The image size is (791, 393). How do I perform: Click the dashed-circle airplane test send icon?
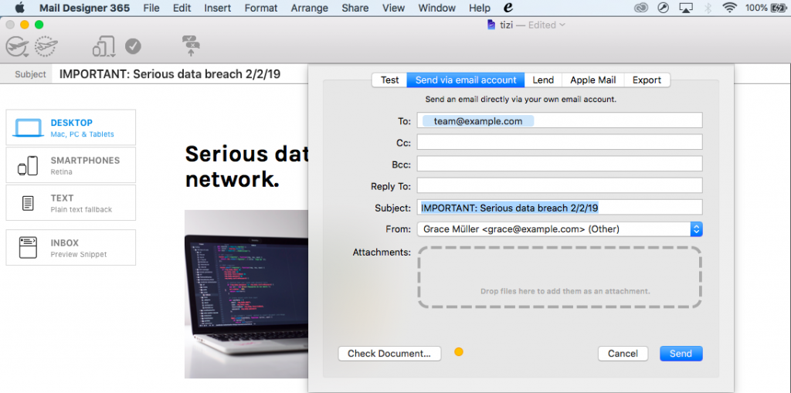(46, 46)
